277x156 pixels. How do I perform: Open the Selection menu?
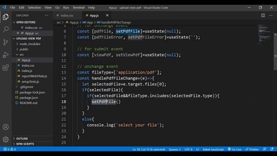[x=34, y=8]
